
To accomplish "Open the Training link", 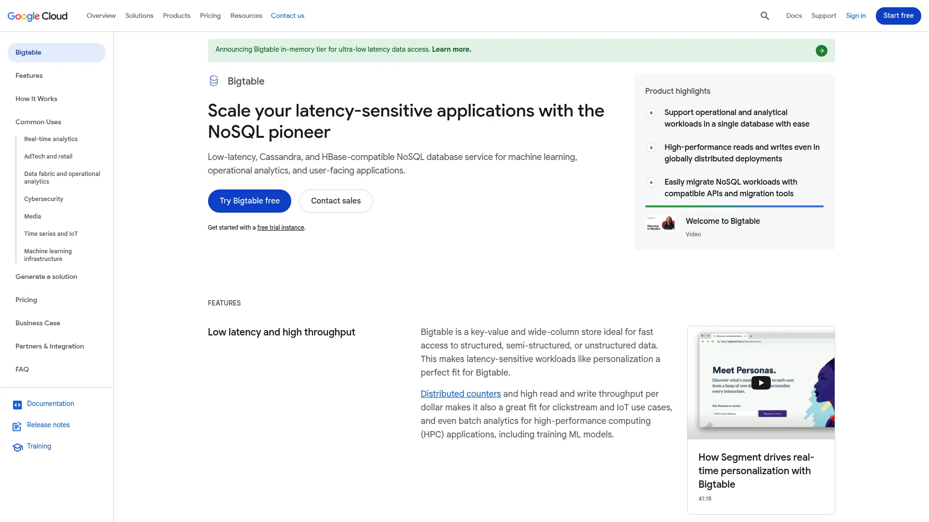I will (39, 447).
